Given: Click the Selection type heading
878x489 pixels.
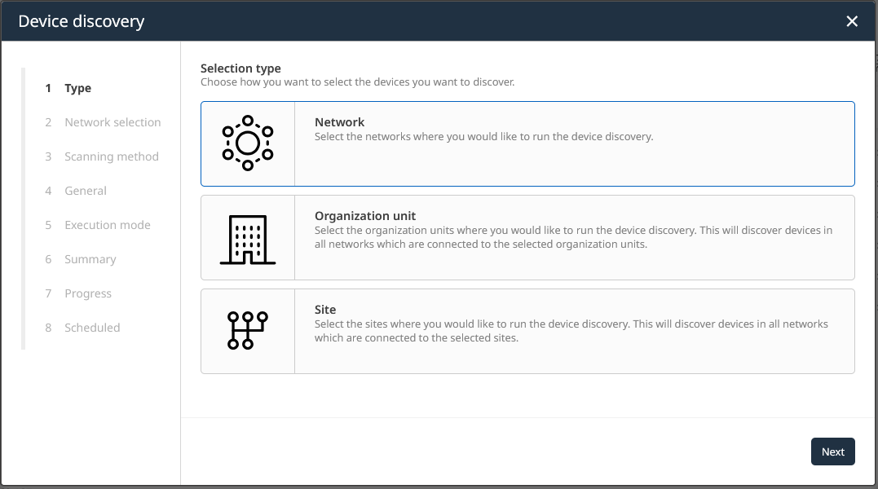Looking at the screenshot, I should click(x=240, y=68).
